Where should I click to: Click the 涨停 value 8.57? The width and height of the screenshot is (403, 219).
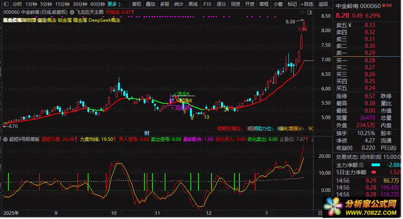point(370,96)
